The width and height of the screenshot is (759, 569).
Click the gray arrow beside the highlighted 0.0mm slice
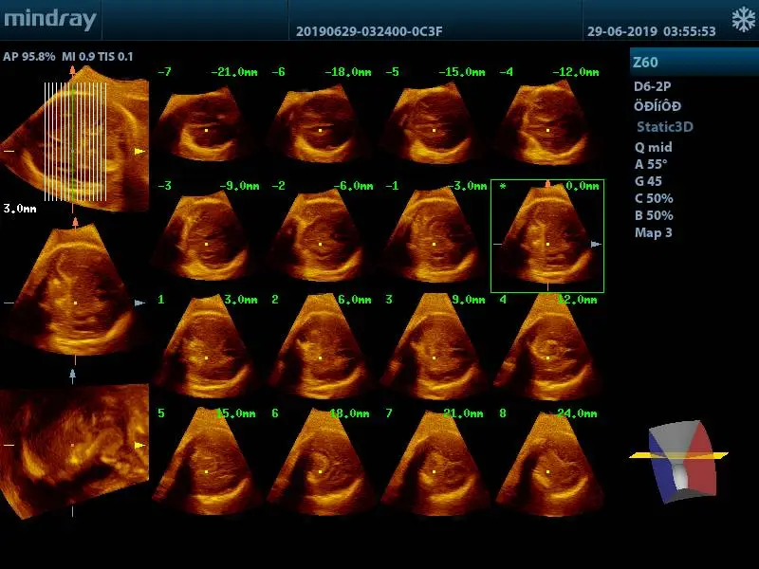click(x=595, y=245)
